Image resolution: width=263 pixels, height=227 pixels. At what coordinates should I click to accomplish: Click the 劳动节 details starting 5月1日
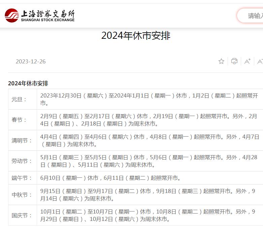[149, 161]
